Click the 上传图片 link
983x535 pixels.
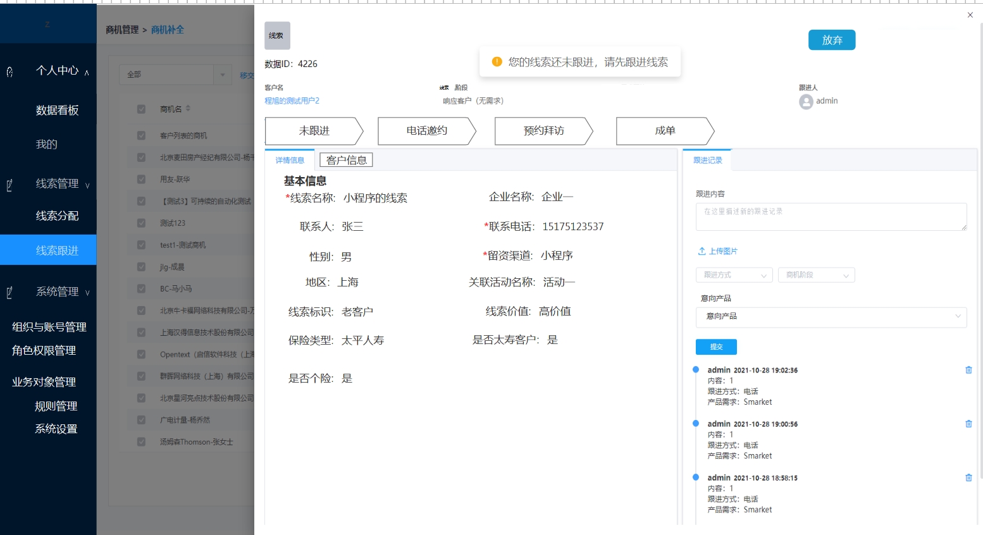tap(723, 251)
